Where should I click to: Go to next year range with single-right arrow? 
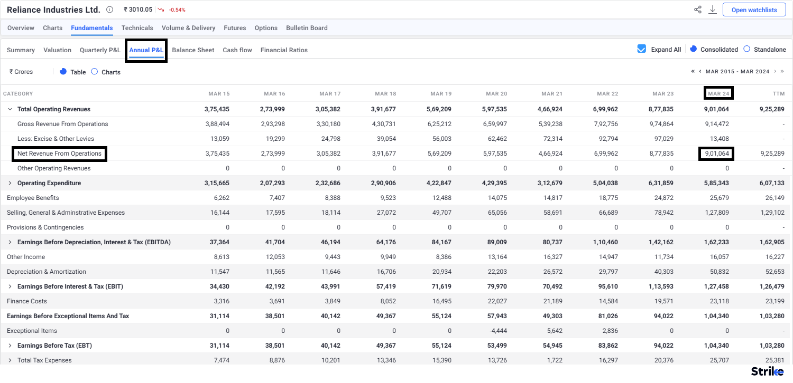775,71
